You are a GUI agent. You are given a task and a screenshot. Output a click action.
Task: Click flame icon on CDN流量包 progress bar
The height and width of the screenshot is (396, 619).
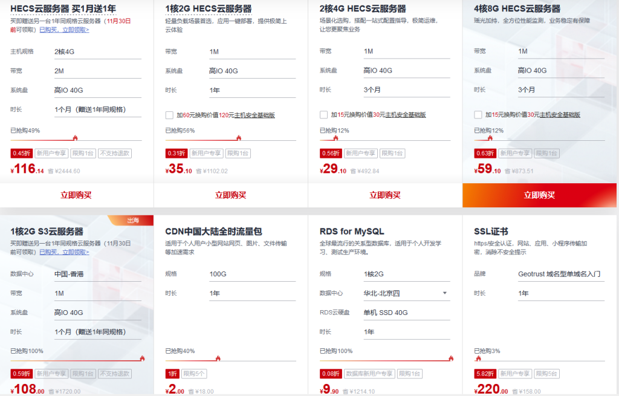[218, 358]
